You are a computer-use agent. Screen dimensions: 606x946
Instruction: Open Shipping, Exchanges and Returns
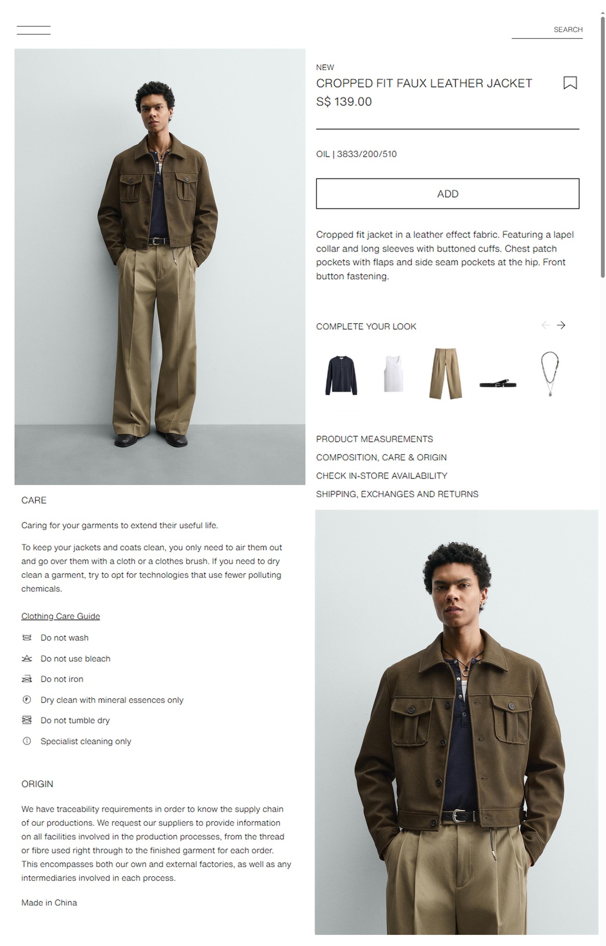[397, 494]
